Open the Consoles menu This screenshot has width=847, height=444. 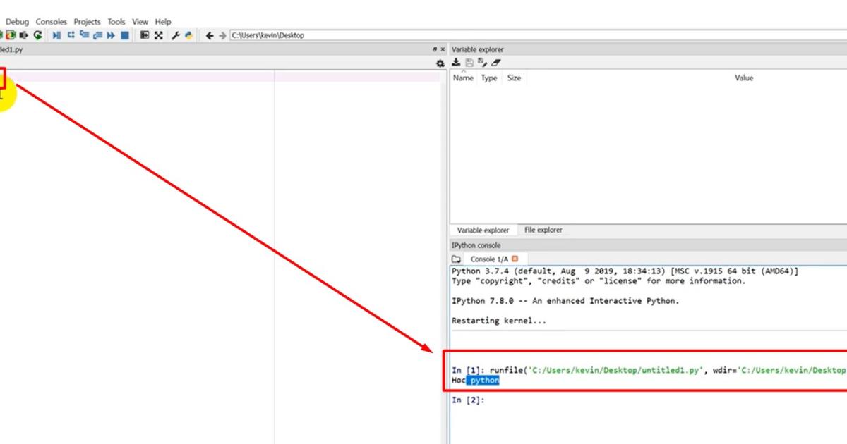(52, 22)
